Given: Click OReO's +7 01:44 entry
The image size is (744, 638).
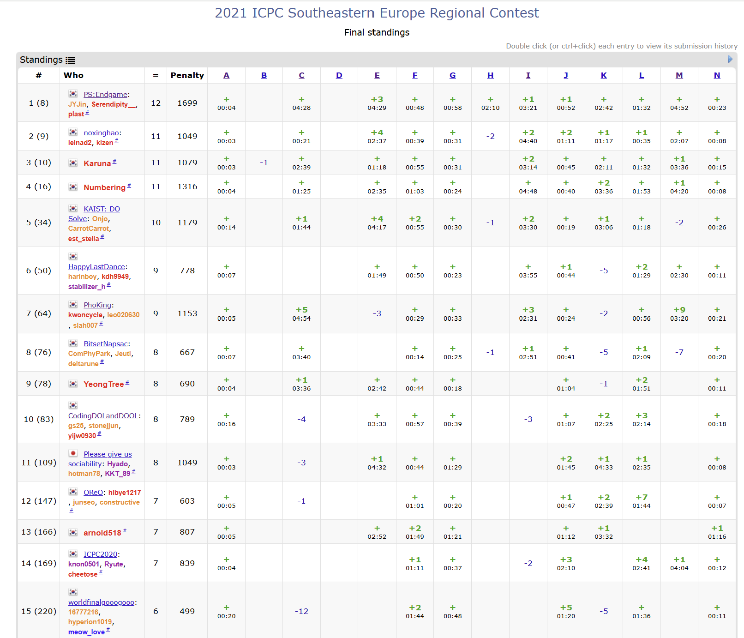Looking at the screenshot, I should point(642,501).
